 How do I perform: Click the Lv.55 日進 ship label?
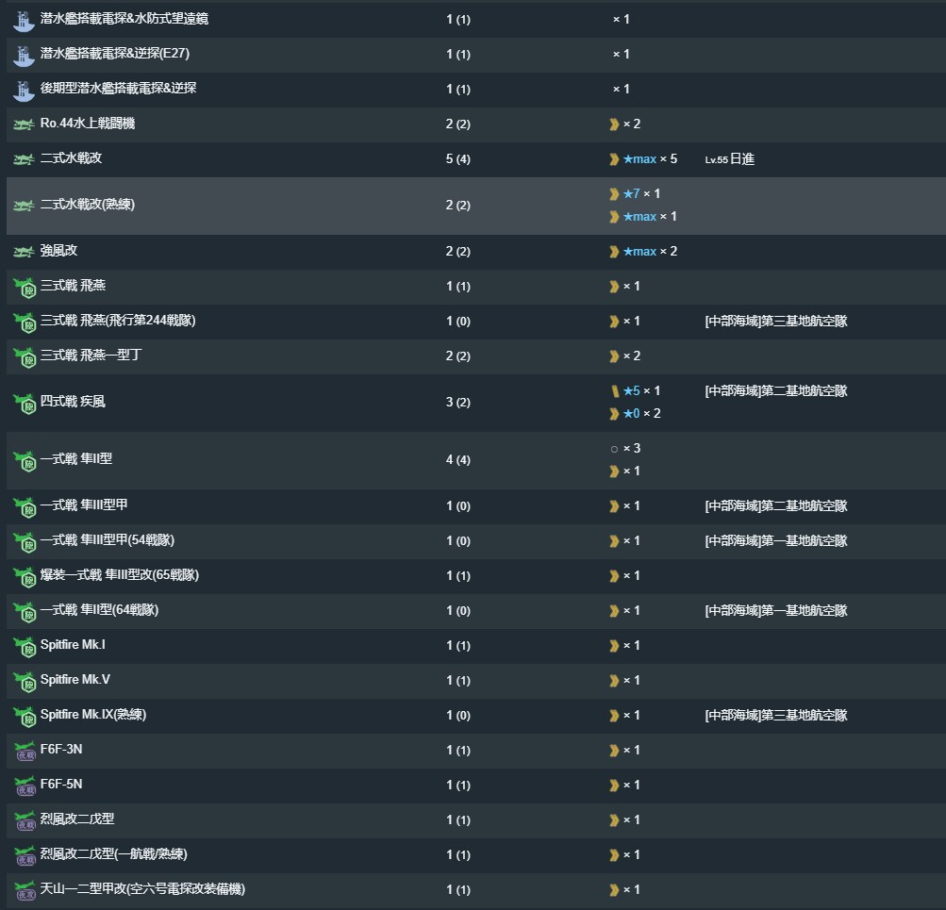(x=729, y=159)
